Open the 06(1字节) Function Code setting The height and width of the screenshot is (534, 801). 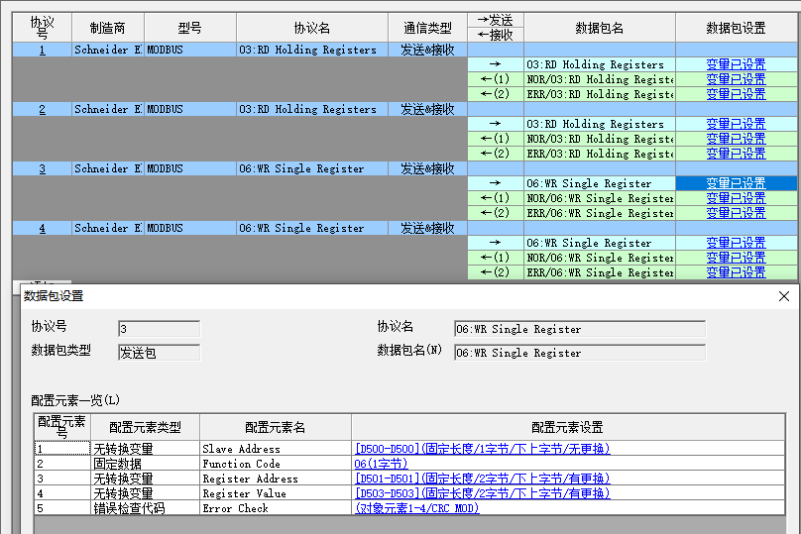click(x=381, y=464)
